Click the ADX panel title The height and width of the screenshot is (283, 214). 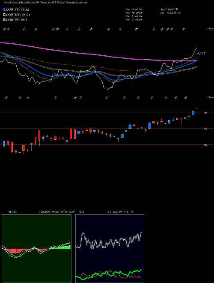coord(81,212)
